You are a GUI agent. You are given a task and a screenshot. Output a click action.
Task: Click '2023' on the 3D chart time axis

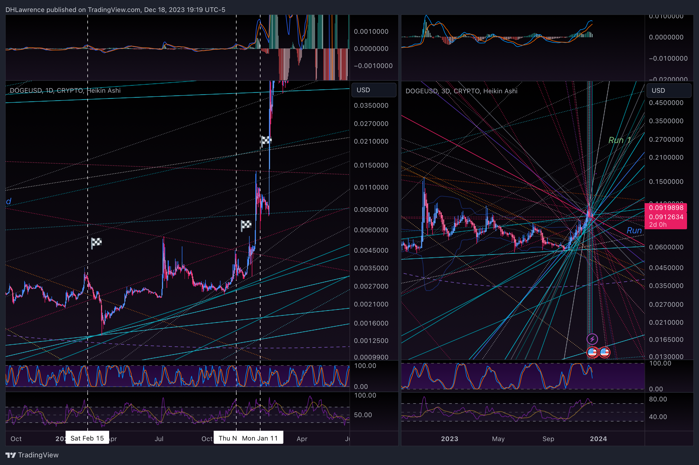450,439
